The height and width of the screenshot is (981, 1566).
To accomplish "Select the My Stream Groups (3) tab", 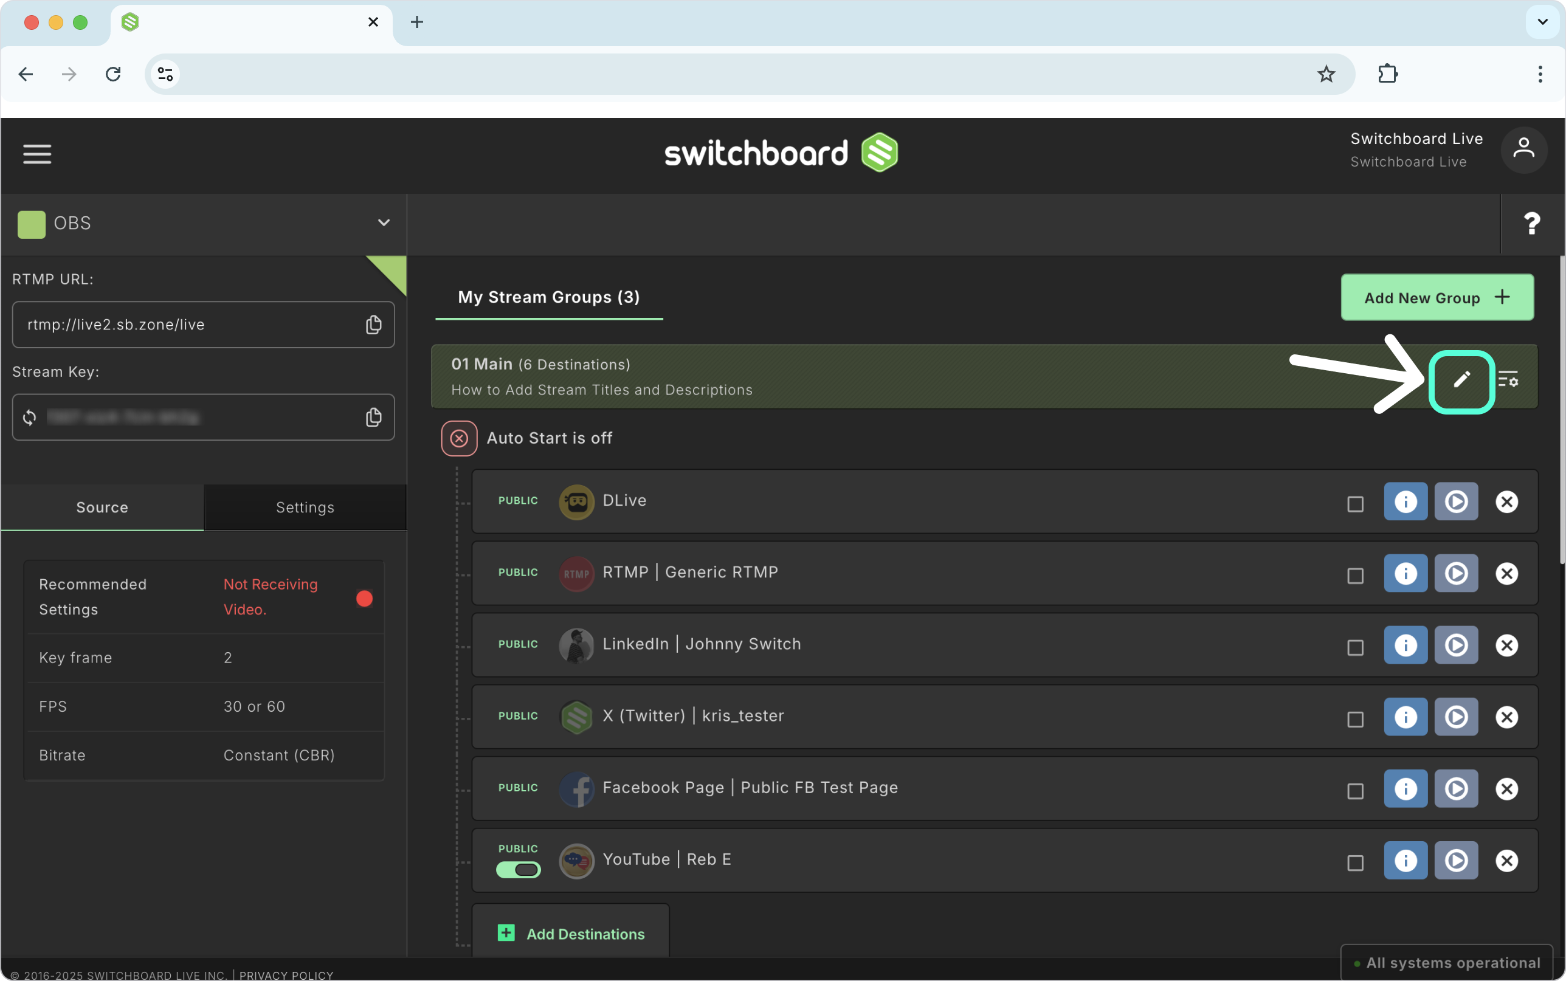I will [x=549, y=297].
